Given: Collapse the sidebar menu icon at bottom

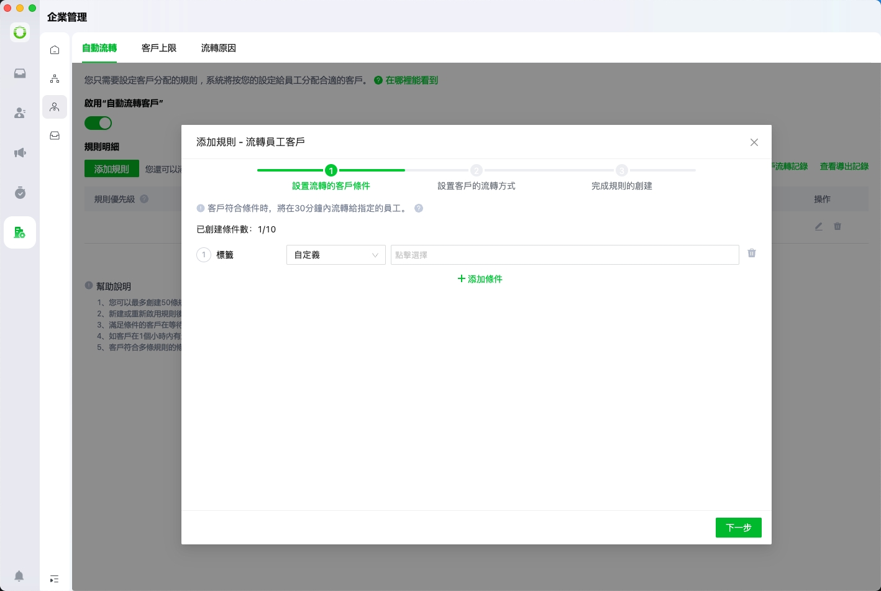Looking at the screenshot, I should [55, 579].
